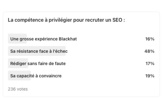
Task: Click the 48% result percentage
Action: pyautogui.click(x=149, y=51)
